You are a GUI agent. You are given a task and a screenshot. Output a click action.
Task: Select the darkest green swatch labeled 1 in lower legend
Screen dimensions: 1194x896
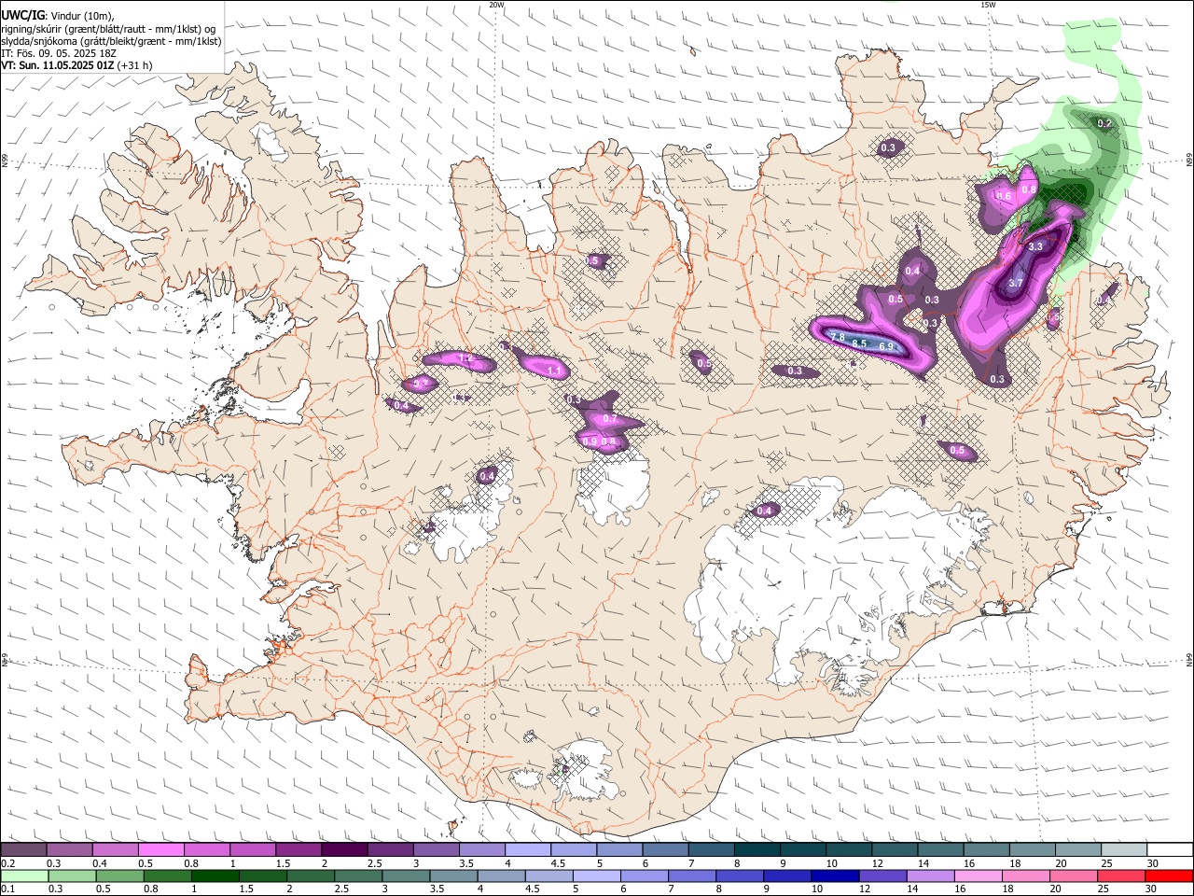click(215, 876)
